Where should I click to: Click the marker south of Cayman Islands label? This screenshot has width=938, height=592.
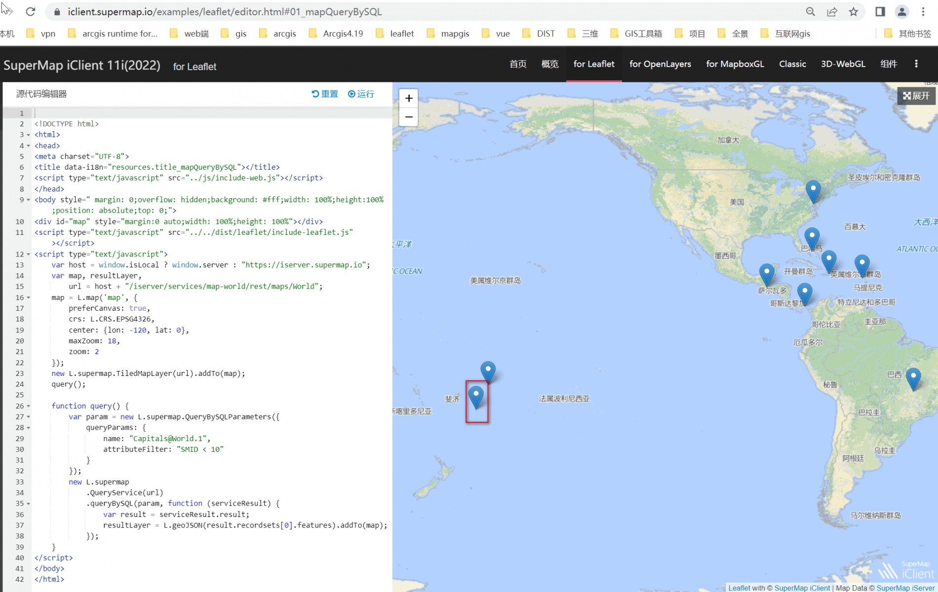[x=829, y=262]
